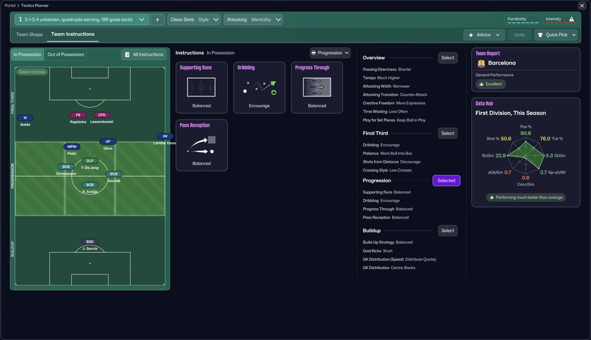591x340 pixels.
Task: Select the BGK badge for J. García
Action: (x=90, y=242)
